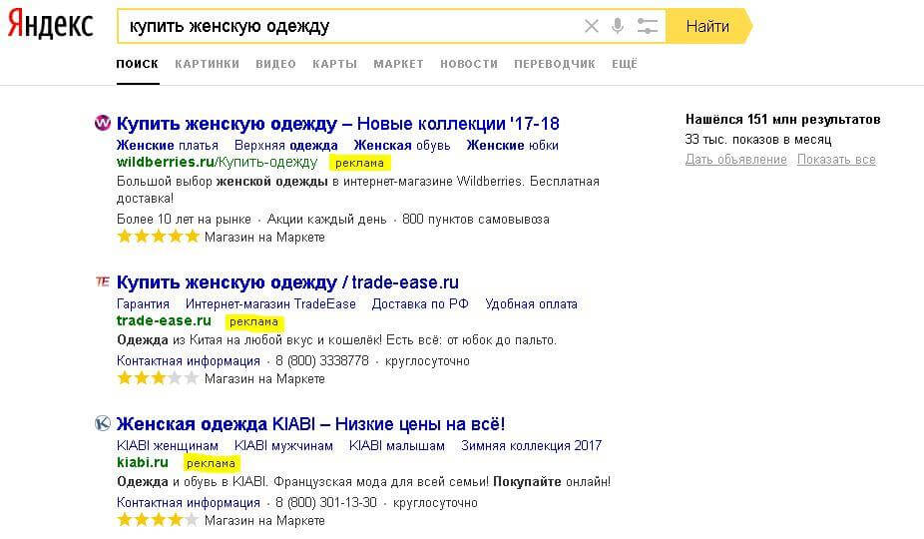Switch to the Видео tab
Screen dimensions: 924x539
(275, 64)
